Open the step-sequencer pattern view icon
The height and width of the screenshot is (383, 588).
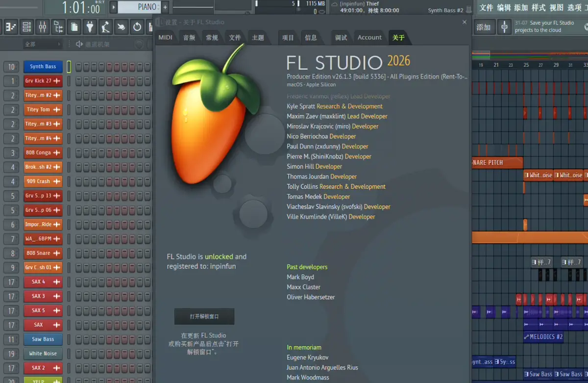11,26
